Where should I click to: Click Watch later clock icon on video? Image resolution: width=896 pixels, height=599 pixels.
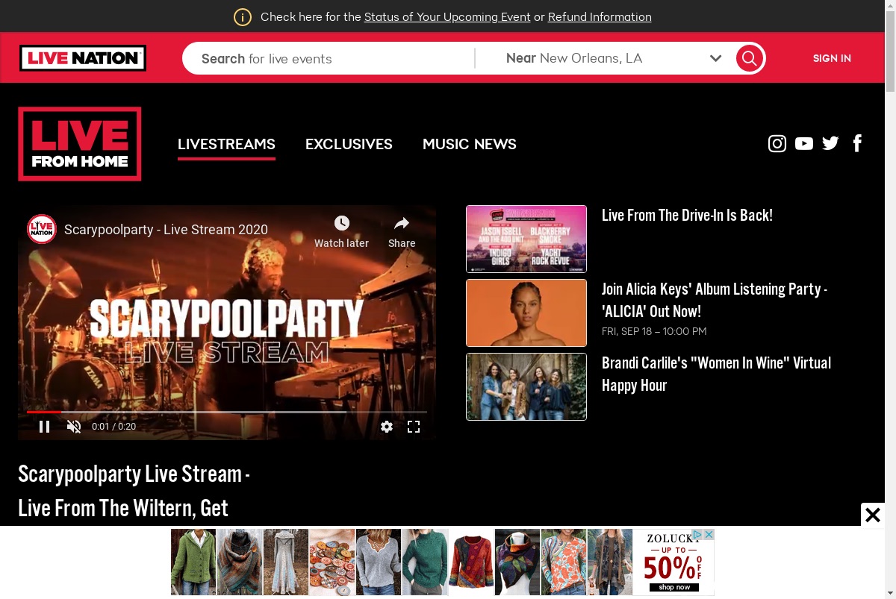click(341, 223)
